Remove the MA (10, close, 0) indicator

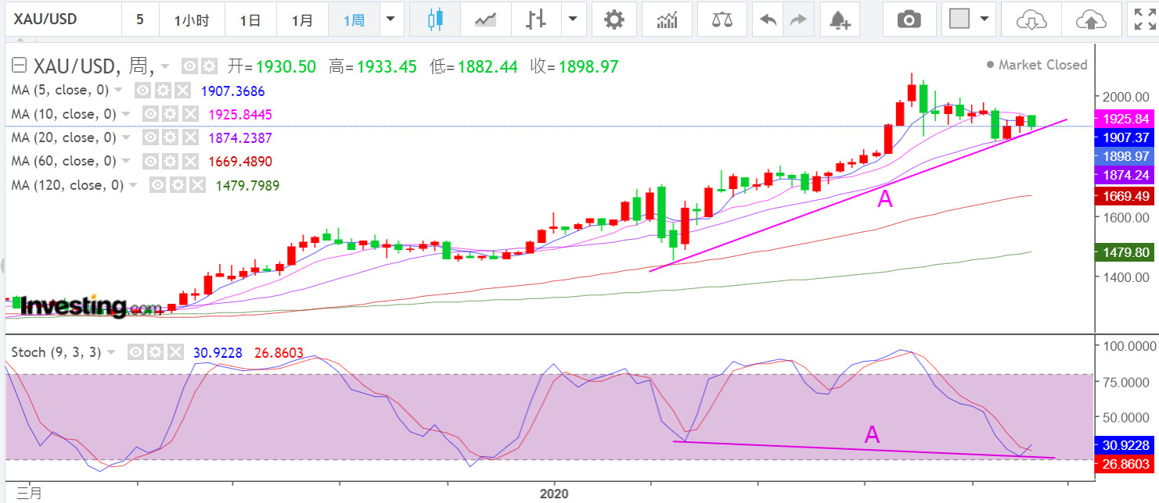(189, 114)
